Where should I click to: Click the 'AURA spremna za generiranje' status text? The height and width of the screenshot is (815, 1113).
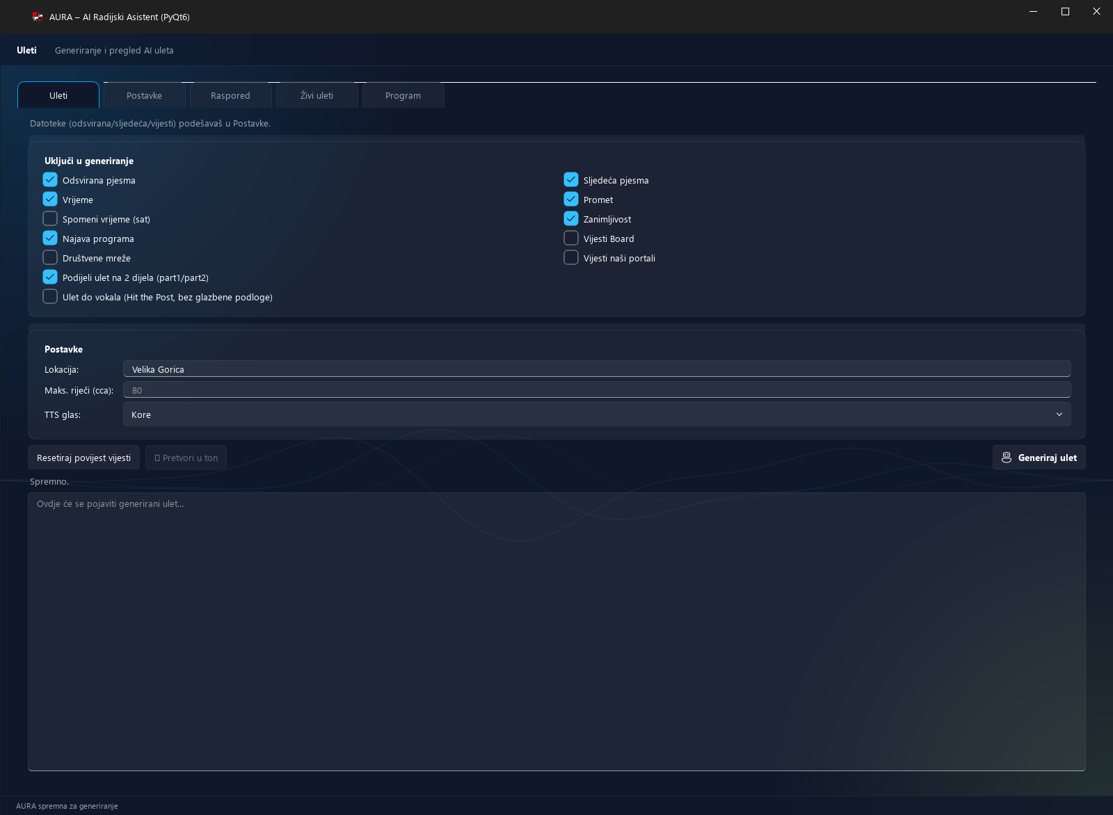click(x=67, y=806)
